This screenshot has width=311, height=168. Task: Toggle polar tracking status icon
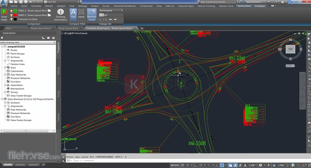(201, 165)
